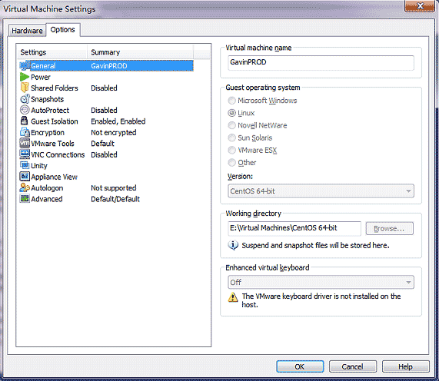The image size is (439, 381).
Task: Click the Working directory path field
Action: 294,228
